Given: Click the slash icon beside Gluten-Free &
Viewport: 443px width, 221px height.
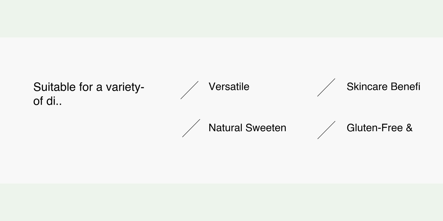Looking at the screenshot, I should (326, 130).
